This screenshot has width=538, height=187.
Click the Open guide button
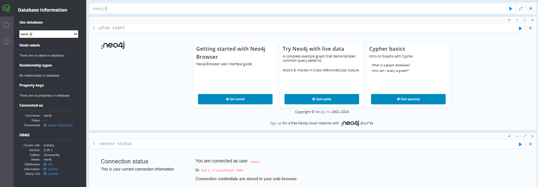coord(322,99)
